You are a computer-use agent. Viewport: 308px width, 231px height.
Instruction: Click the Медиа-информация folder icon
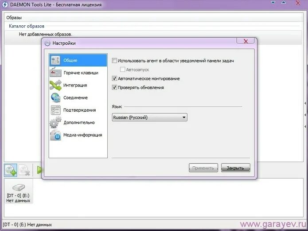click(x=55, y=135)
